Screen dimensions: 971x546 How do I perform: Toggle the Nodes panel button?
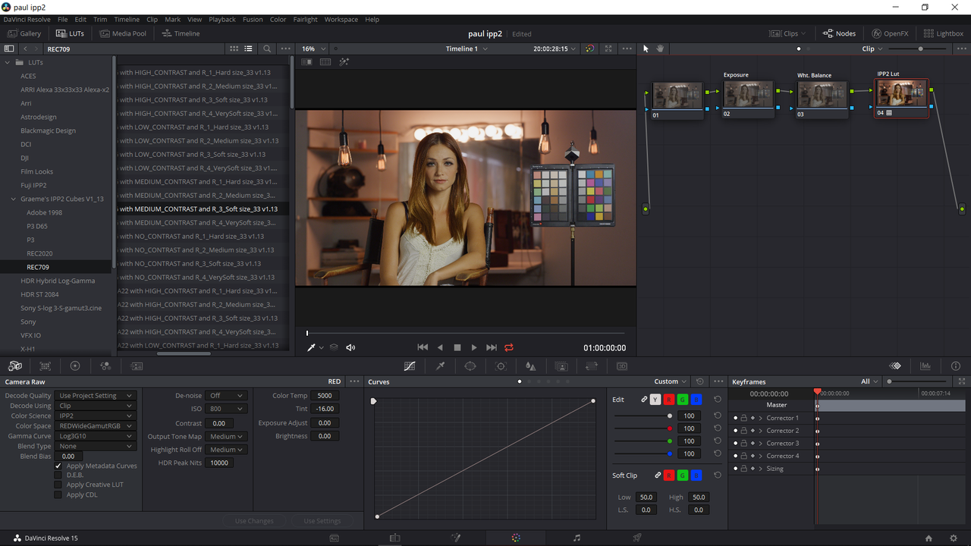839,33
